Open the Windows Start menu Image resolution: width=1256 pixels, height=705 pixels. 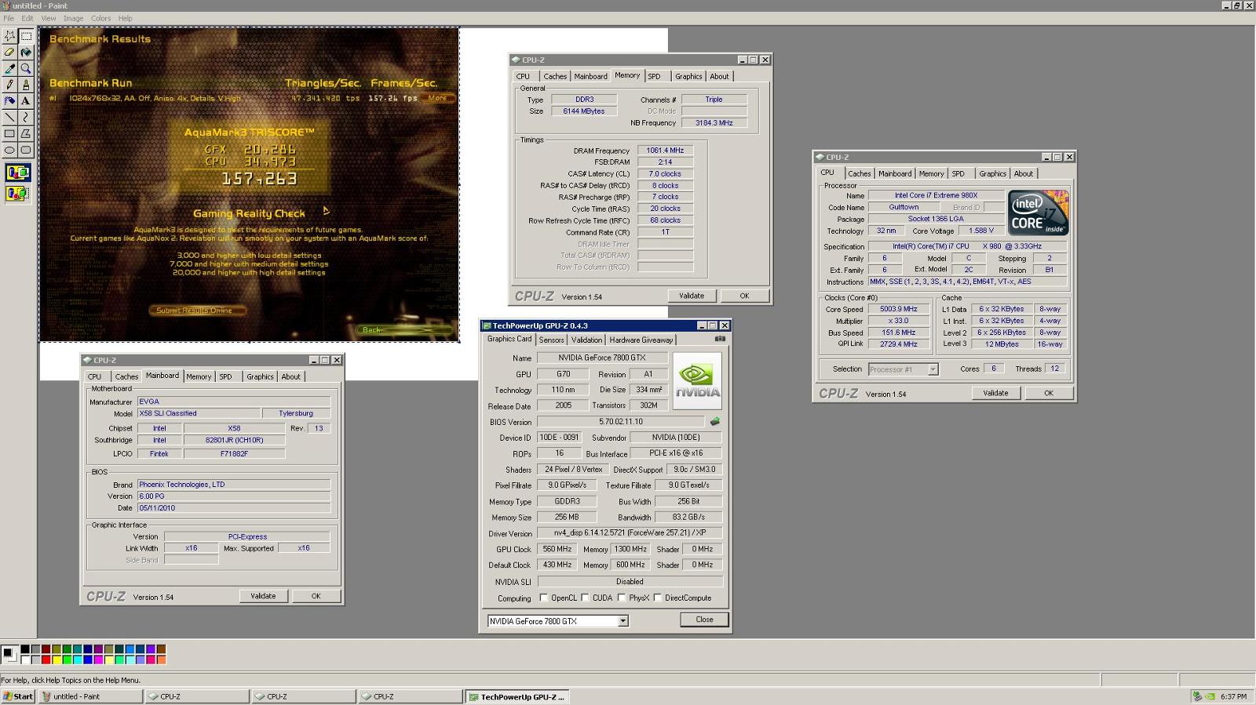18,696
